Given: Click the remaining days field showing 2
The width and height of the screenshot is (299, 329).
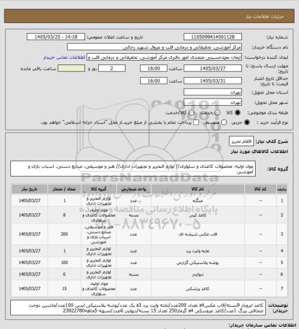Looking at the screenshot, I should click(x=112, y=69).
